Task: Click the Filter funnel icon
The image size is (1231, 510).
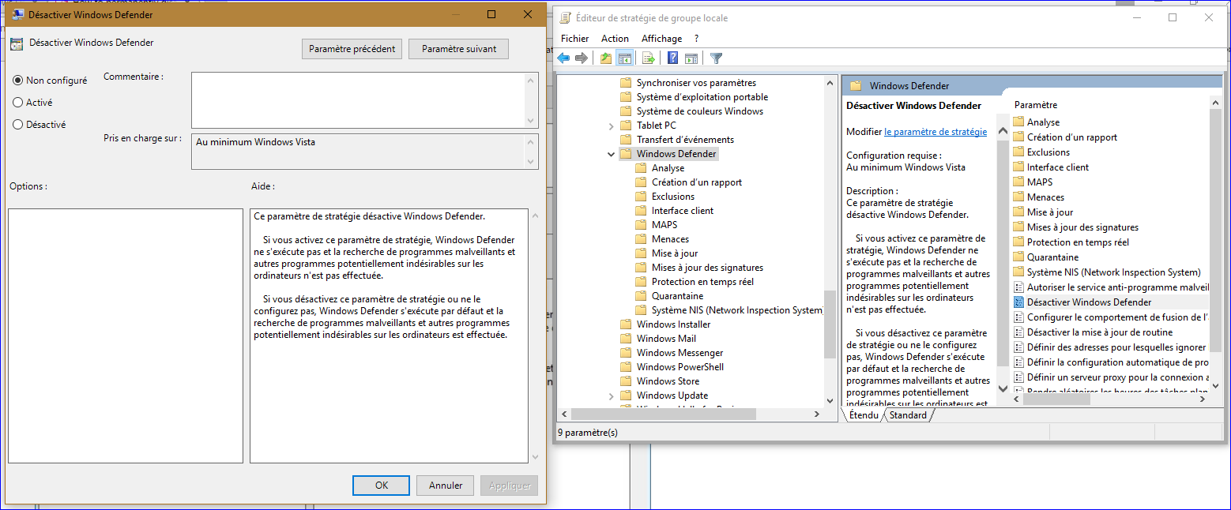Action: 716,58
